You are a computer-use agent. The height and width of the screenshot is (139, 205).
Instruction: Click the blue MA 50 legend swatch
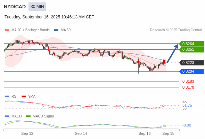pos(56,30)
